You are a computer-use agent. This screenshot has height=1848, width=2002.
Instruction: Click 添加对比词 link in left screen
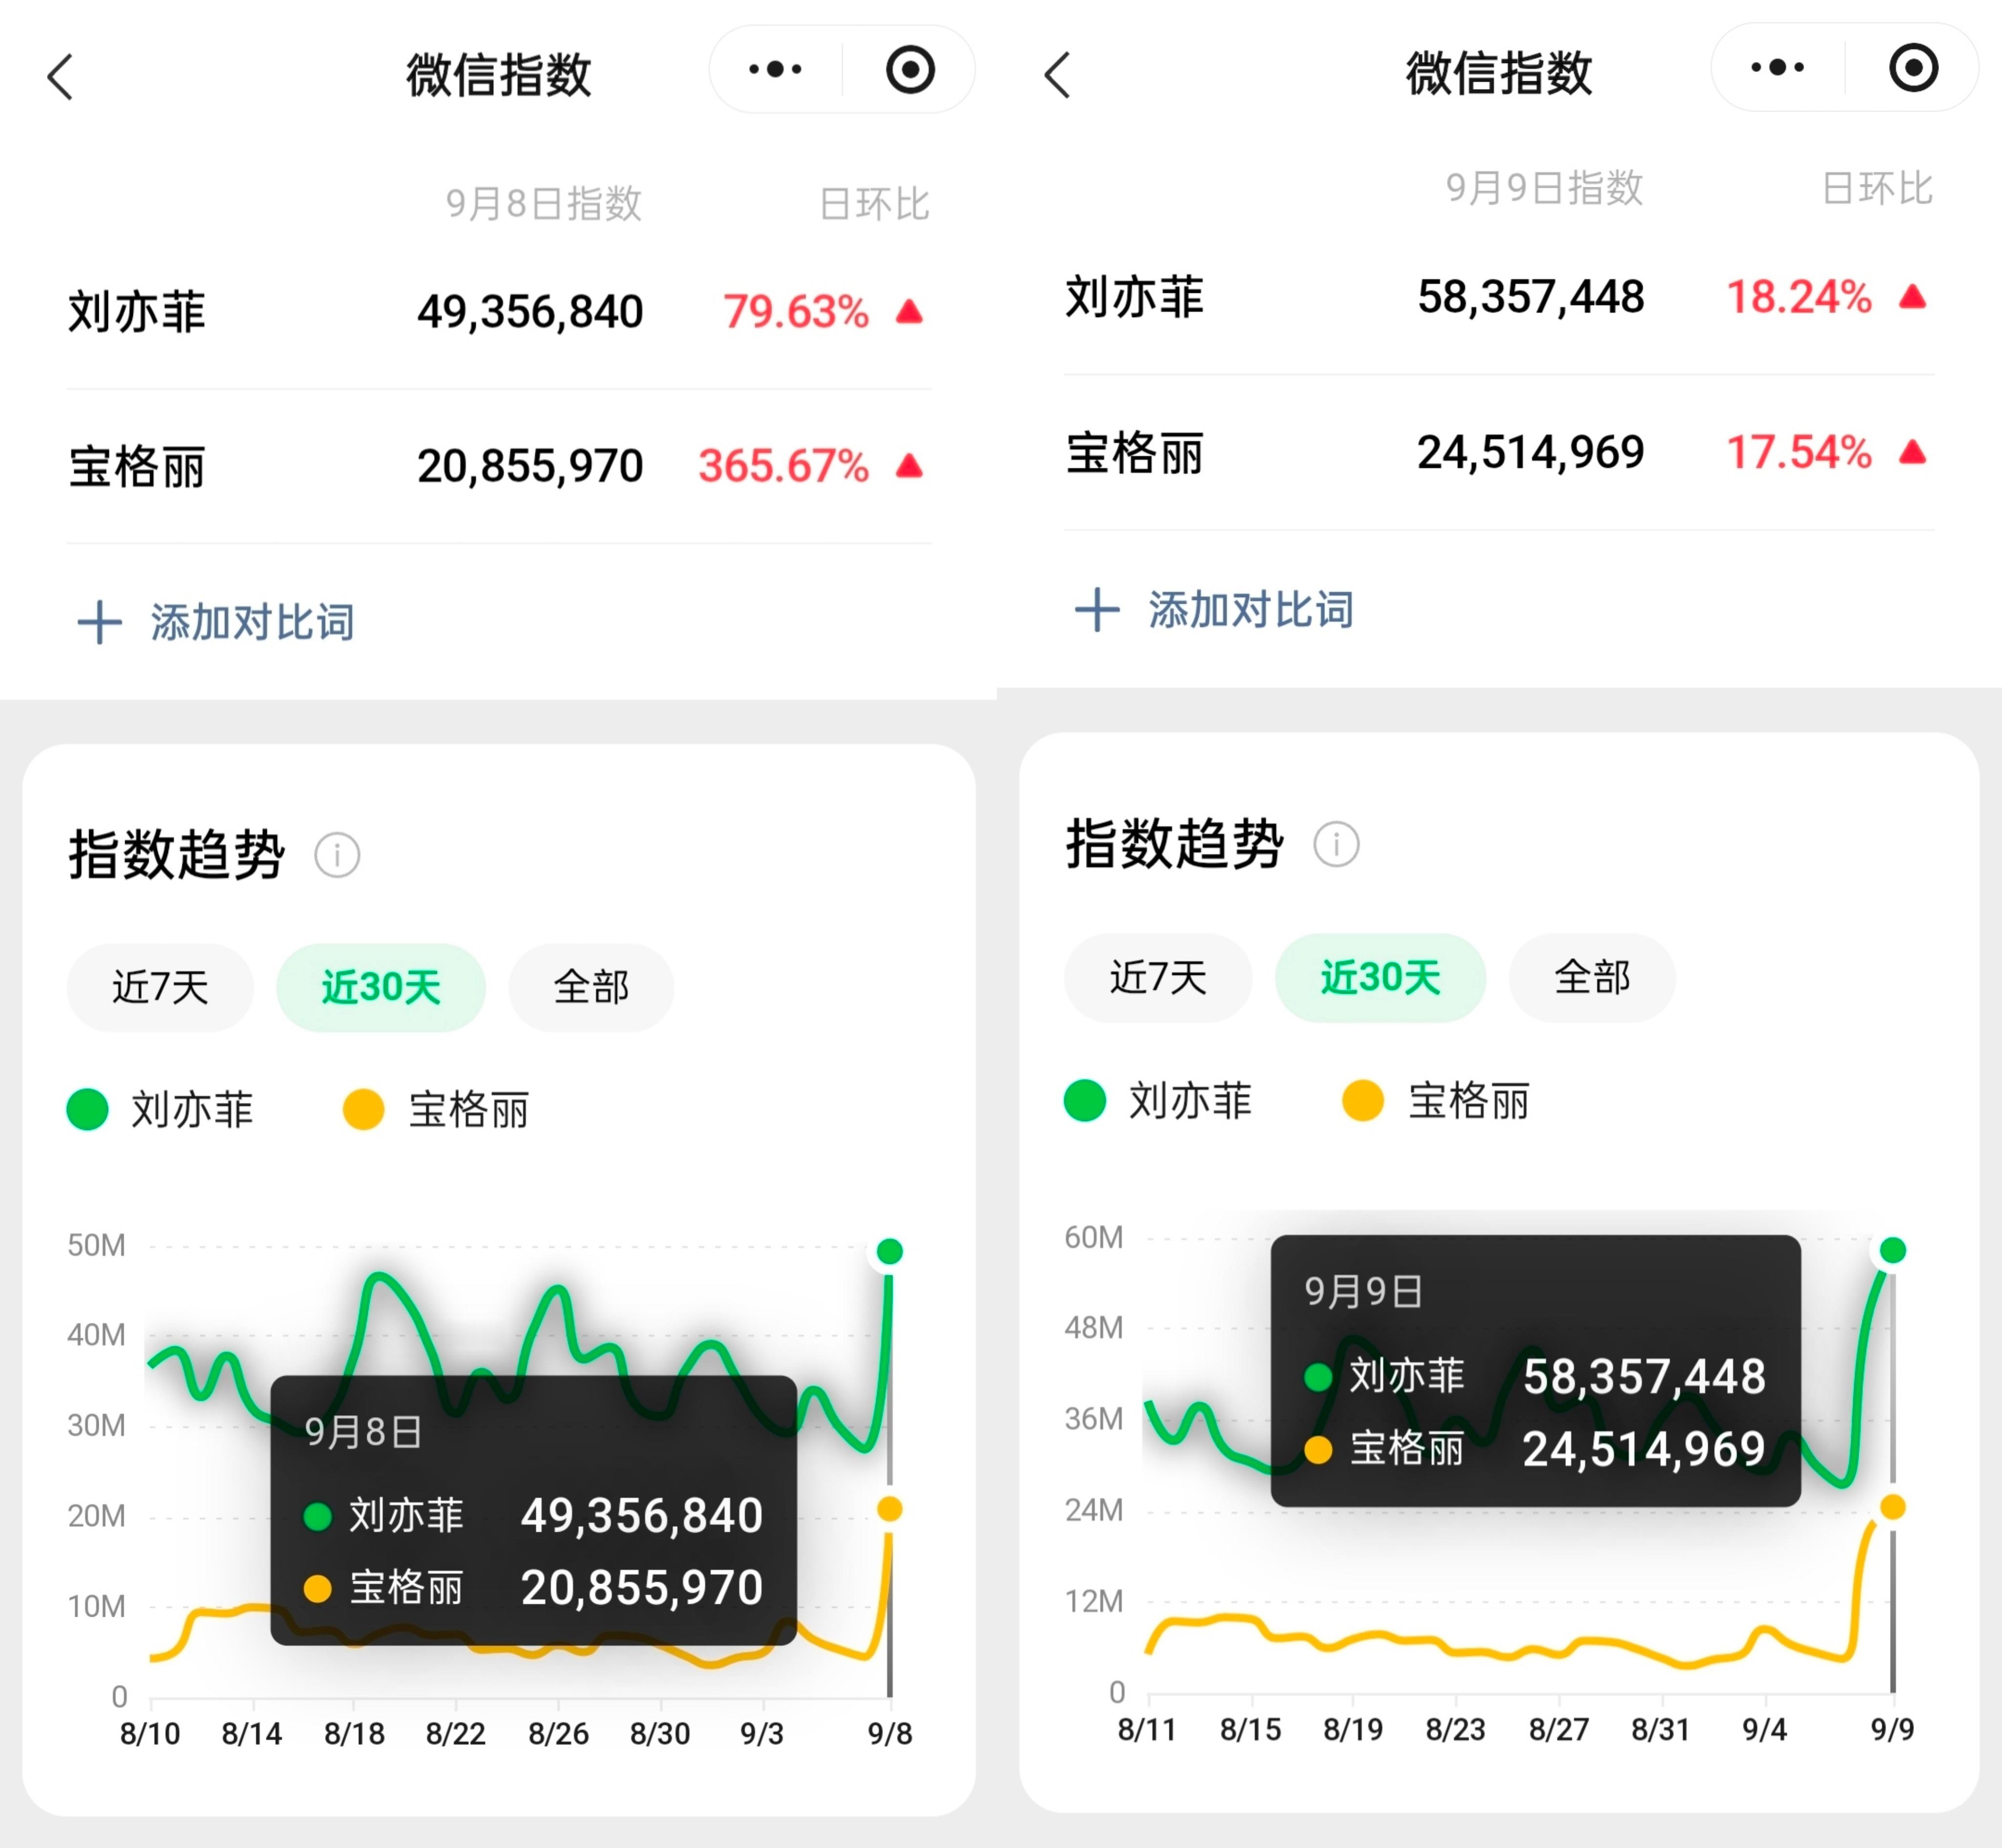[x=253, y=622]
